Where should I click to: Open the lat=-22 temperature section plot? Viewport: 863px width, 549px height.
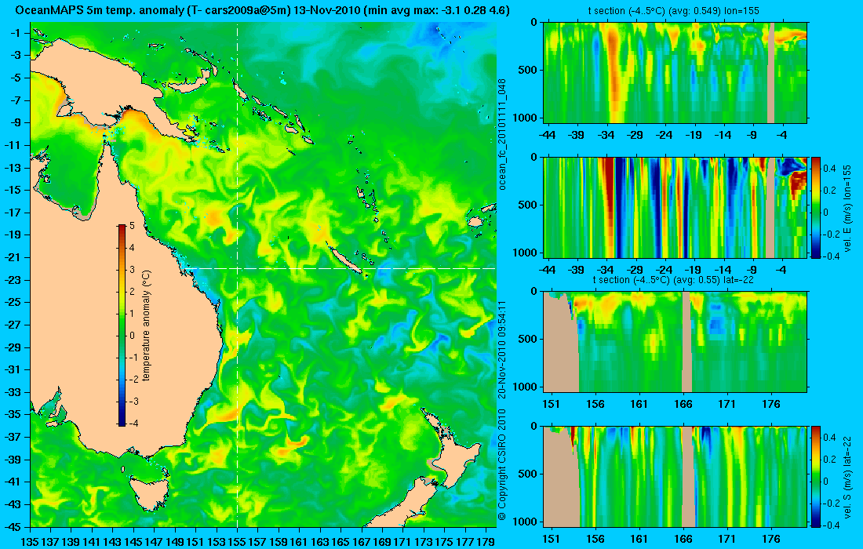click(675, 342)
